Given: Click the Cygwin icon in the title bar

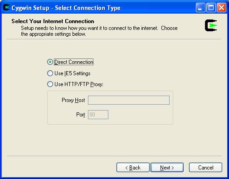Looking at the screenshot, I should (6, 8).
